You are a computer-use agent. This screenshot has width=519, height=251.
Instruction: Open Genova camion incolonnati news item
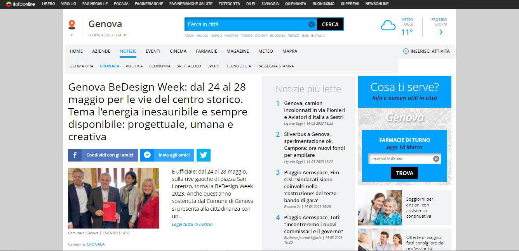click(314, 110)
